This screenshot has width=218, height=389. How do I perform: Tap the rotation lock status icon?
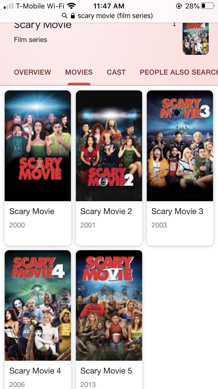pyautogui.click(x=179, y=6)
